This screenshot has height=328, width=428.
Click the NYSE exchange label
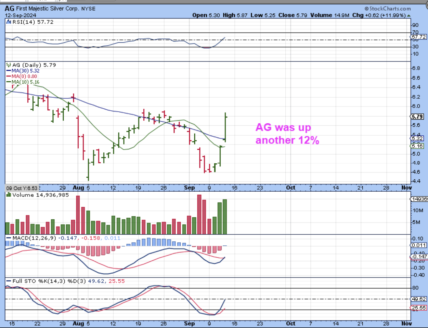click(x=88, y=9)
